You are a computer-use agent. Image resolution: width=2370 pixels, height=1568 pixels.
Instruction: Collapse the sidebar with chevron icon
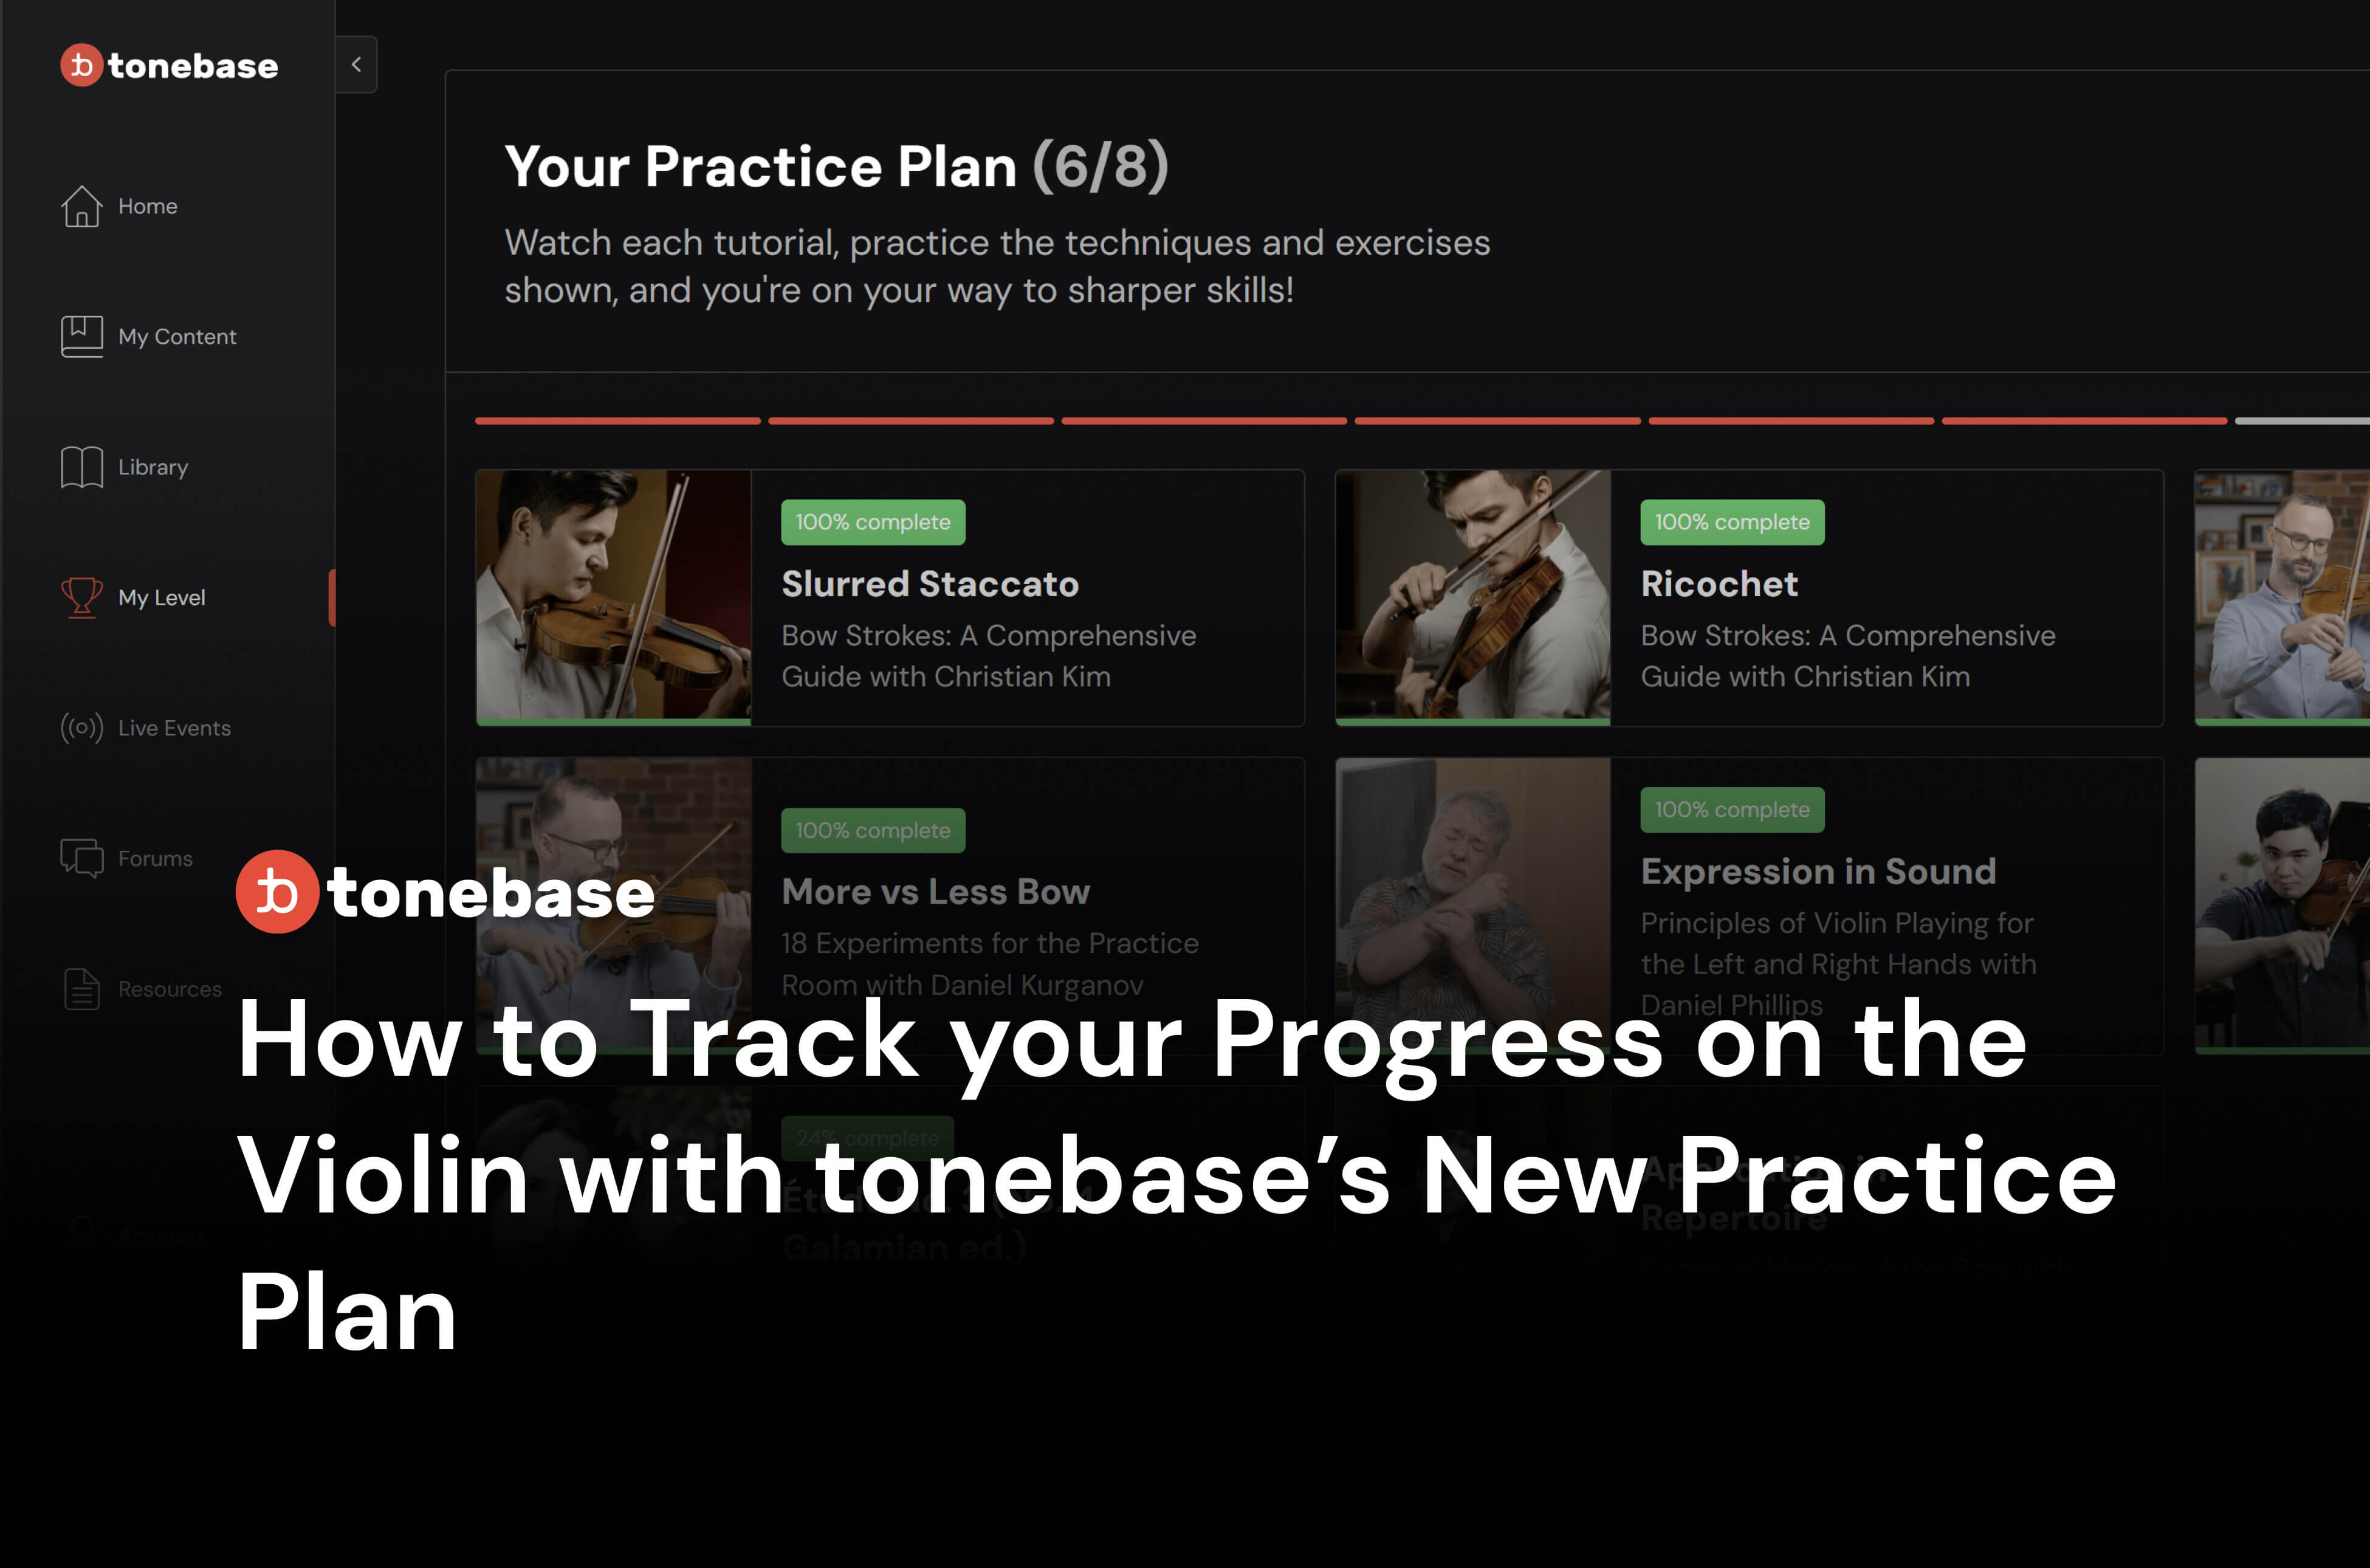pos(357,65)
